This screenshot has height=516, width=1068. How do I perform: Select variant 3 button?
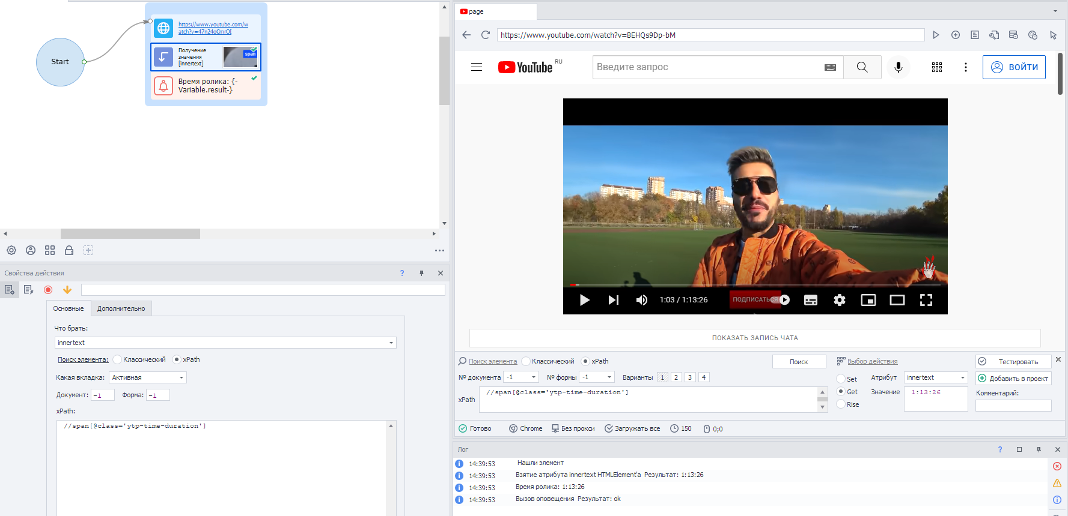click(x=690, y=377)
